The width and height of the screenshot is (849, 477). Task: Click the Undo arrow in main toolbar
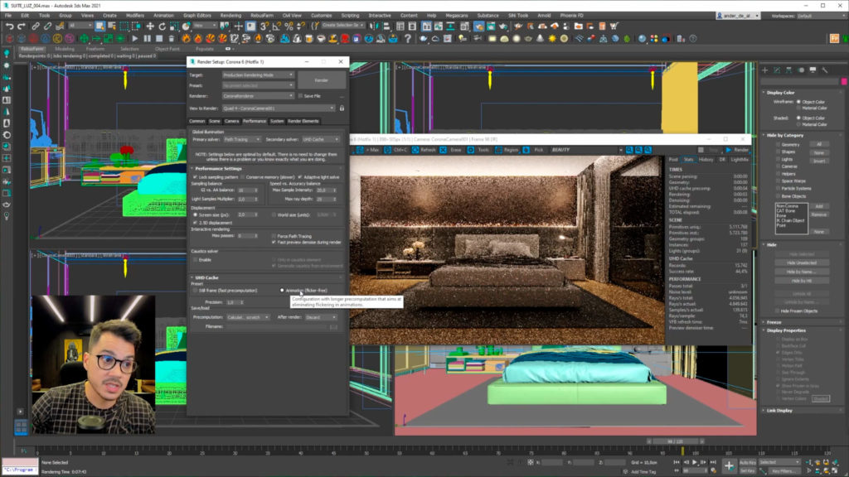(x=8, y=26)
